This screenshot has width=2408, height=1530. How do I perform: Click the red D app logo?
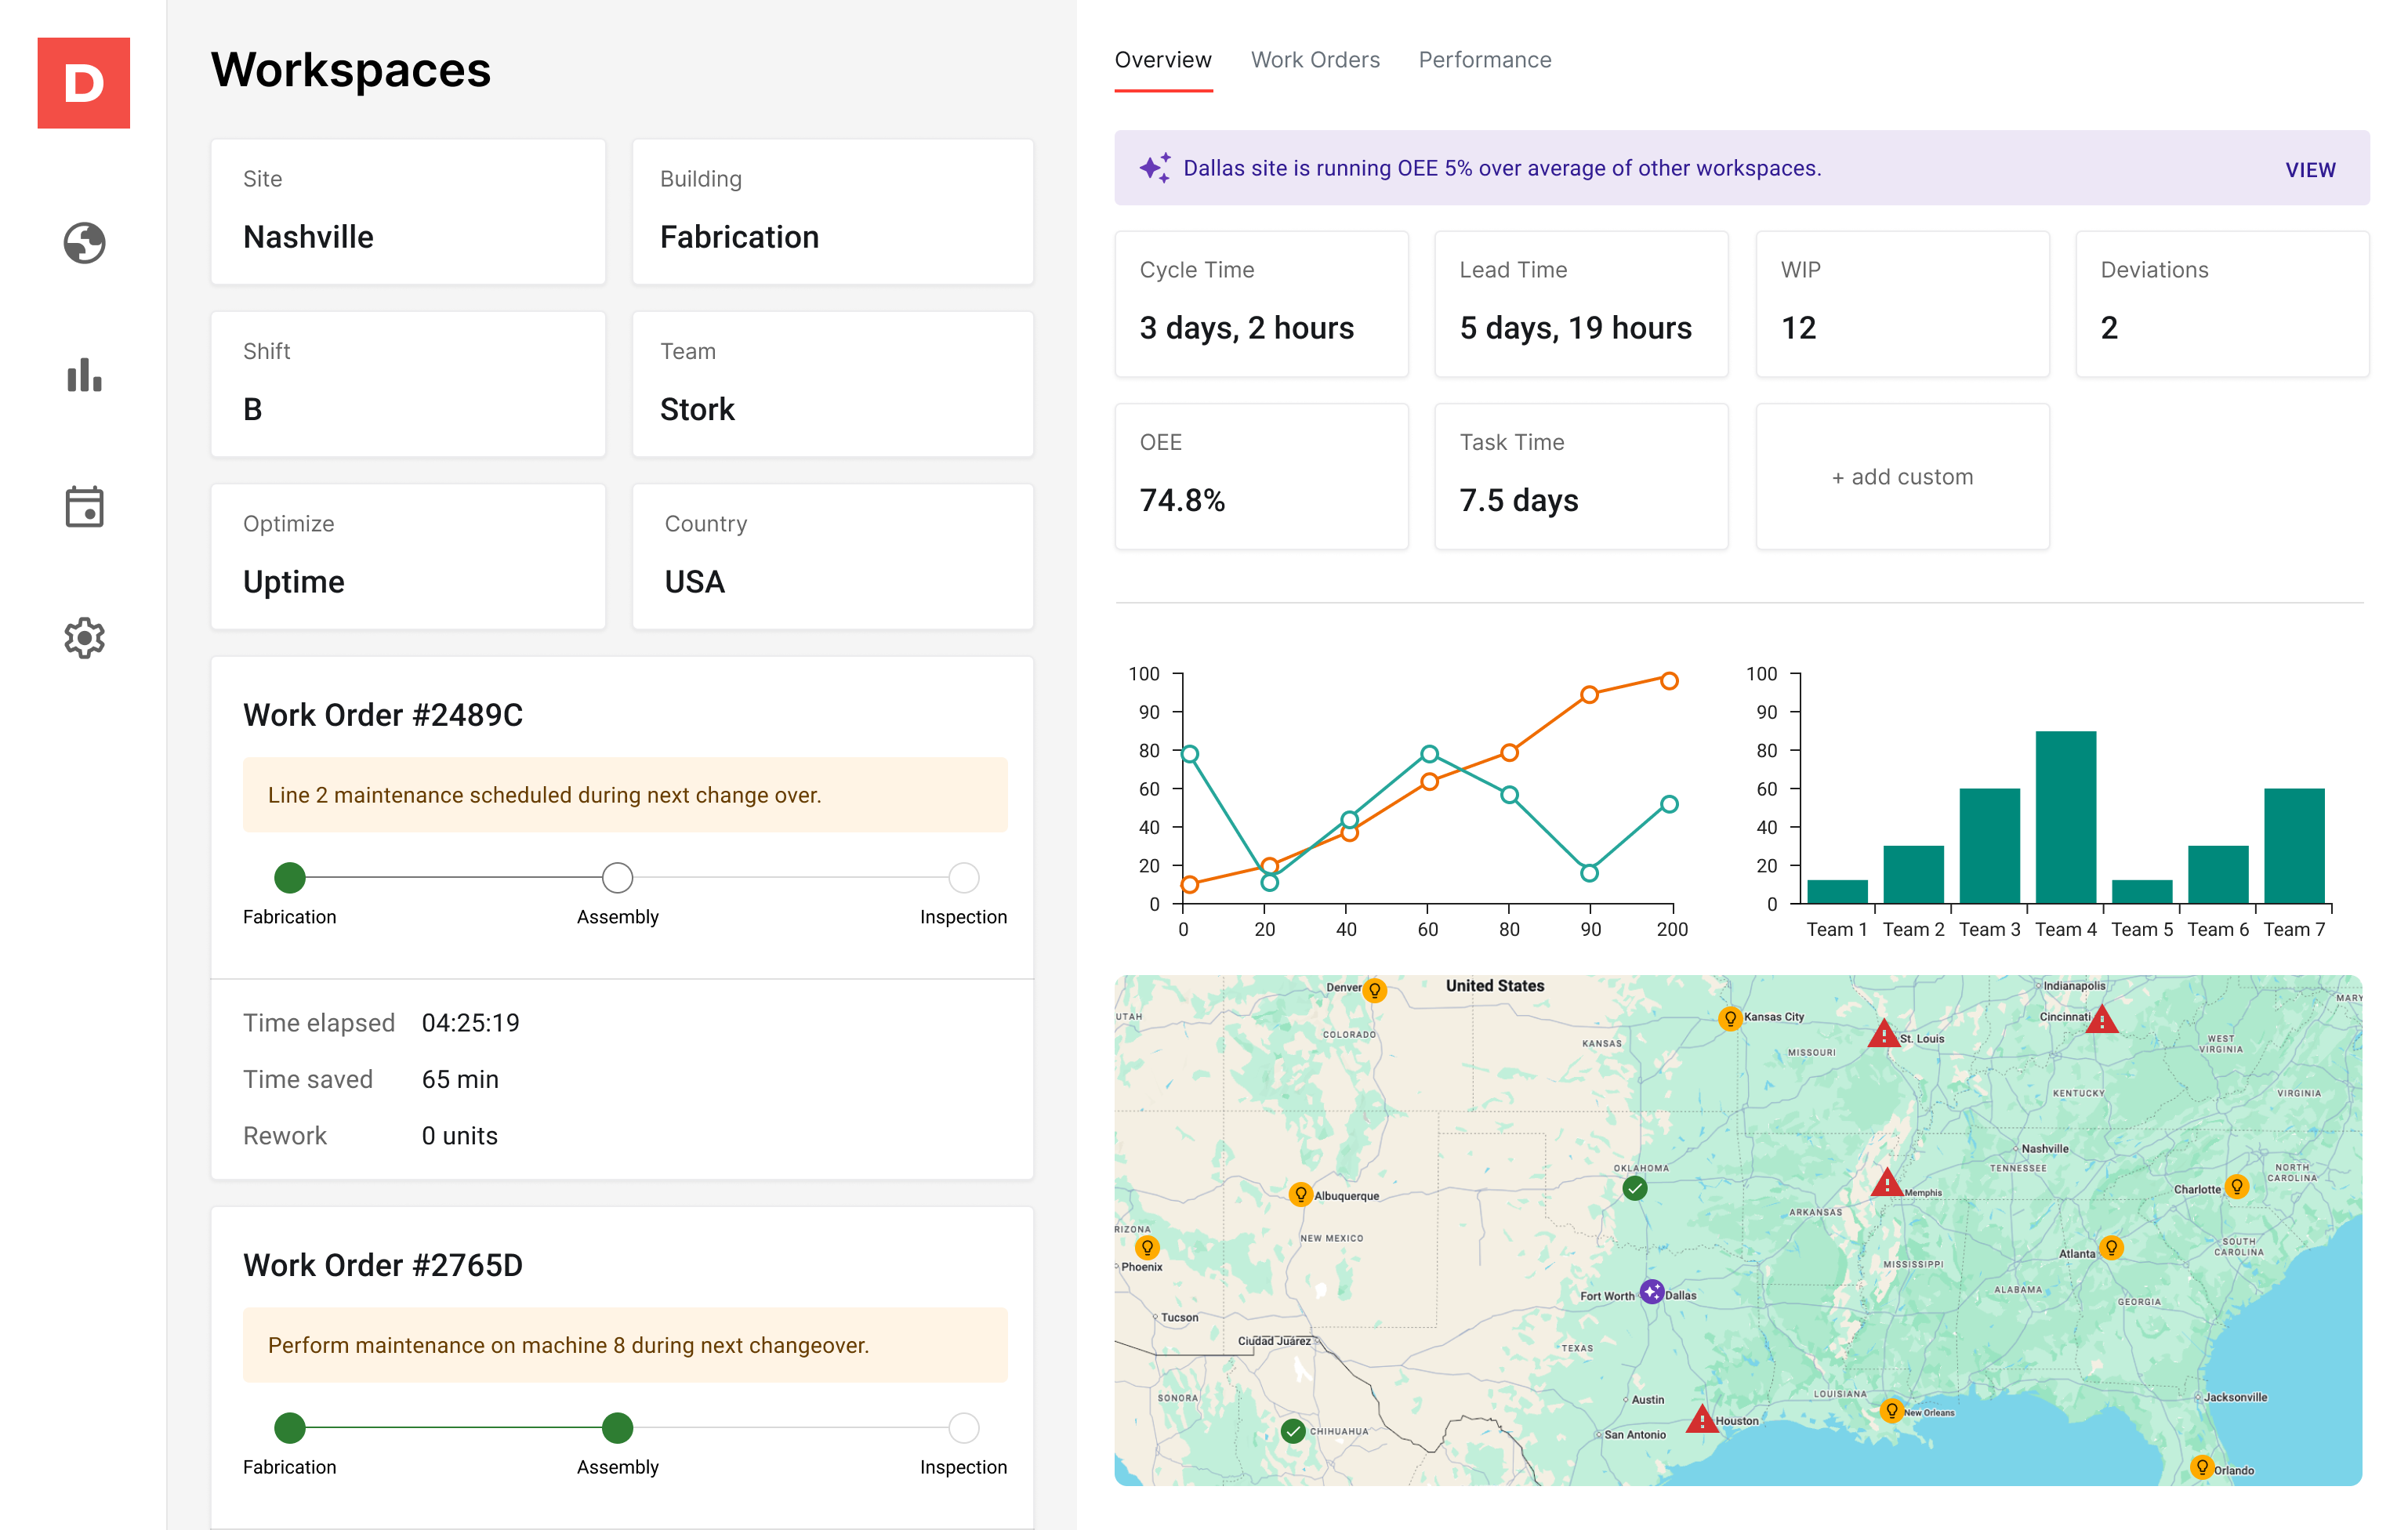click(x=83, y=83)
